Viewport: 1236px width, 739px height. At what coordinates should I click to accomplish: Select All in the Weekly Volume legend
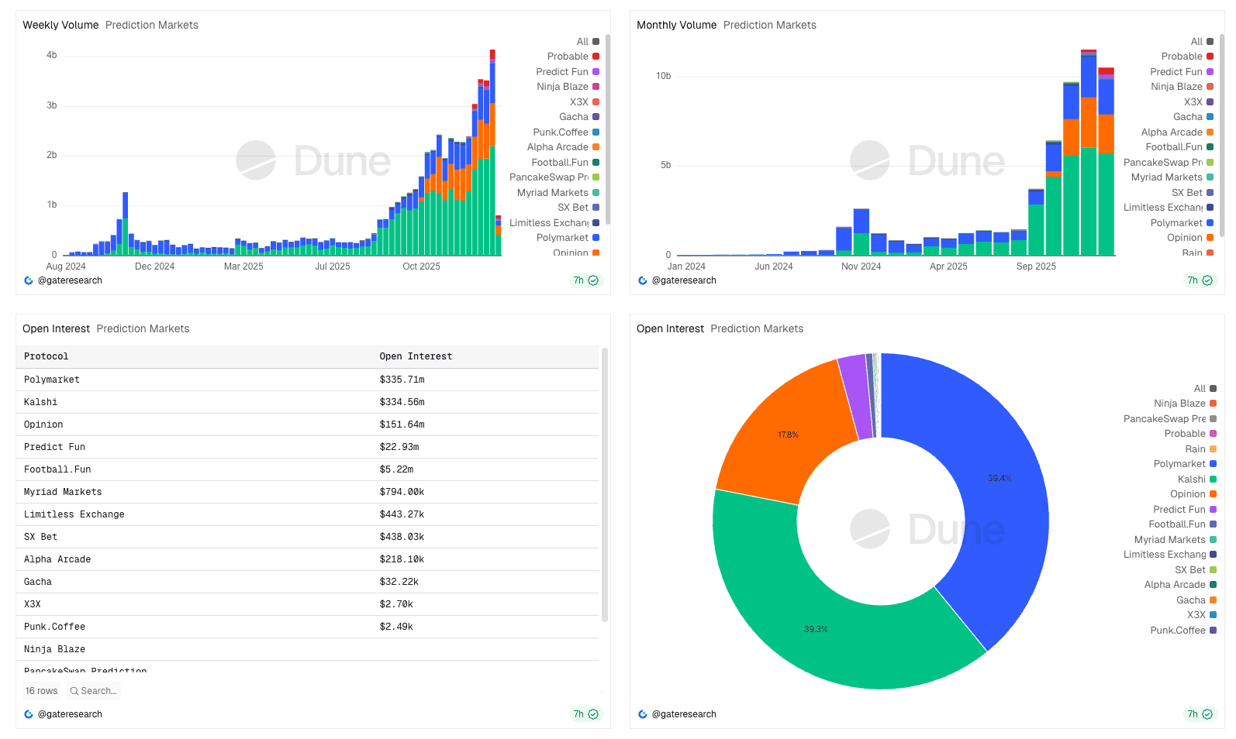click(x=582, y=42)
